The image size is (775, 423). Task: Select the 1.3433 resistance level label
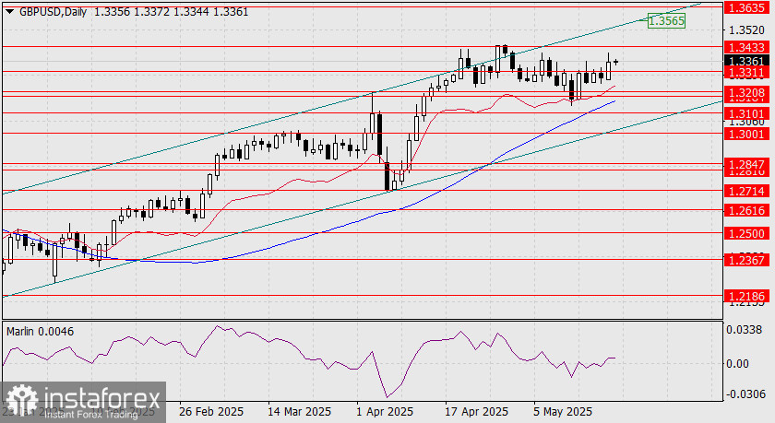pyautogui.click(x=746, y=47)
